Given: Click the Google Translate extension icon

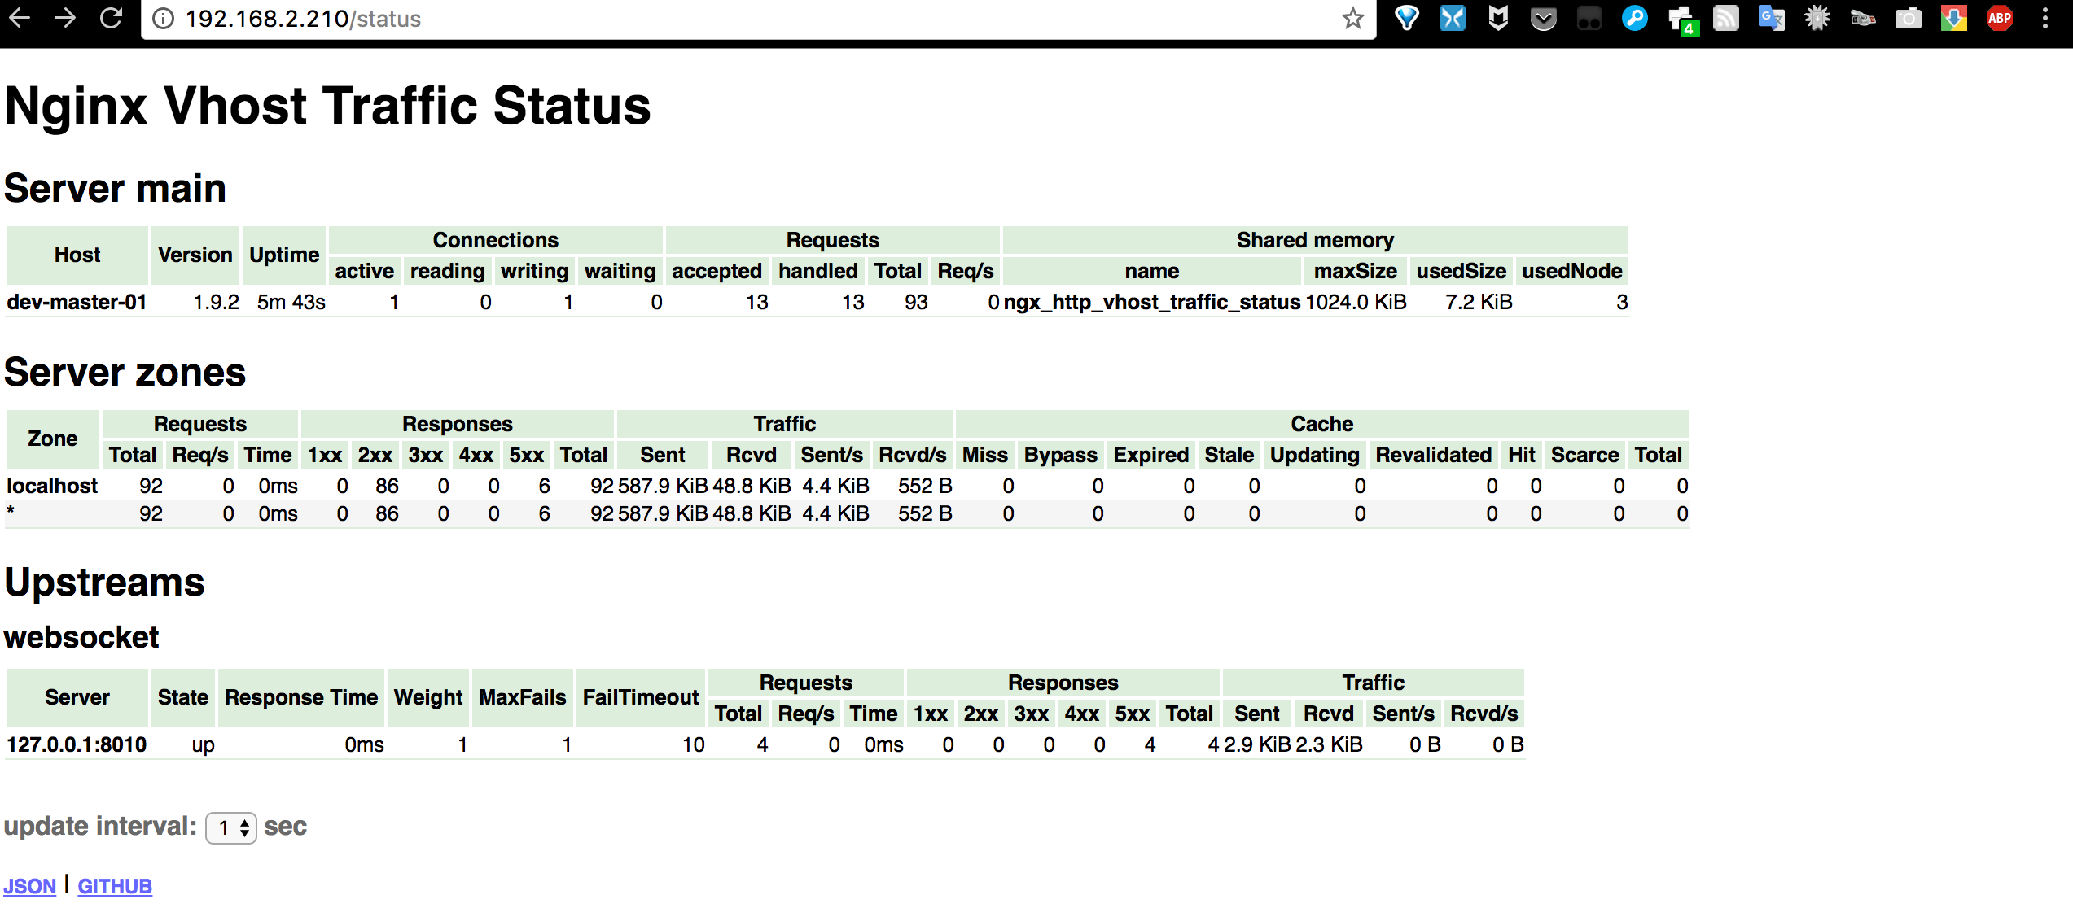Looking at the screenshot, I should (1771, 18).
